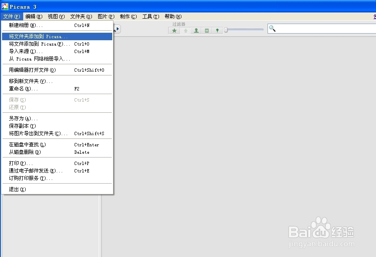Image resolution: width=376 pixels, height=257 pixels.
Task: Open the 帮助(H) menu
Action: tap(173, 17)
